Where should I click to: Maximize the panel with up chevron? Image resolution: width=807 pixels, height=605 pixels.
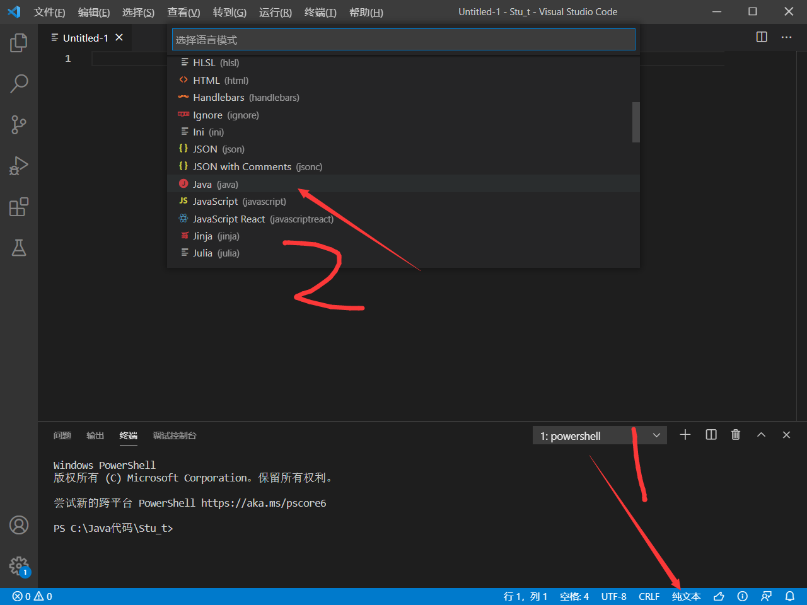click(x=761, y=435)
